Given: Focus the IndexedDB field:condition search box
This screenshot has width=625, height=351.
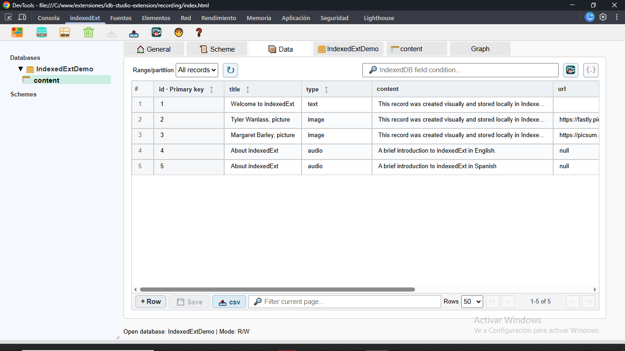Looking at the screenshot, I should click(x=460, y=70).
